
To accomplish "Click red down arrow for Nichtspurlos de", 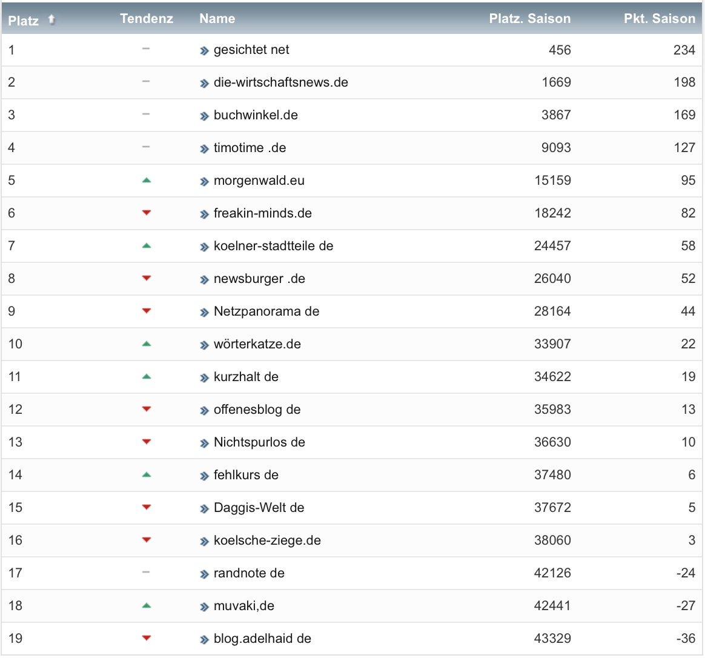I will 146,442.
